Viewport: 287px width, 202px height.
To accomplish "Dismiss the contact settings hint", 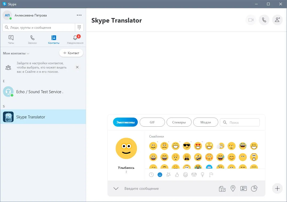I will click(77, 67).
